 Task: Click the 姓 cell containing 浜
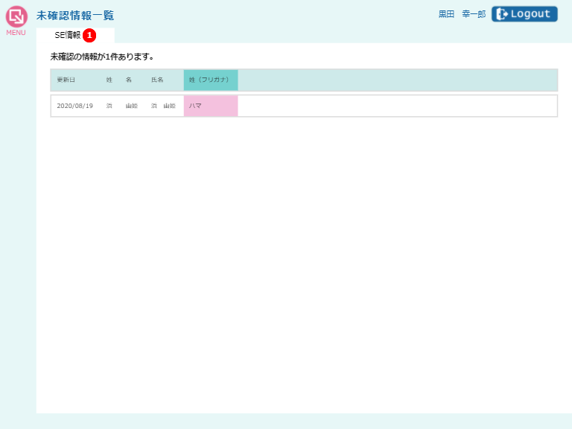pos(109,106)
